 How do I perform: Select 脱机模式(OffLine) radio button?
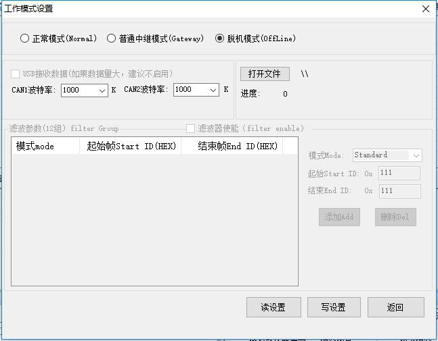click(x=219, y=38)
